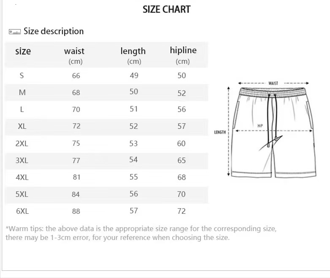Select the M size row label
This screenshot has width=330, height=278.
(22, 93)
